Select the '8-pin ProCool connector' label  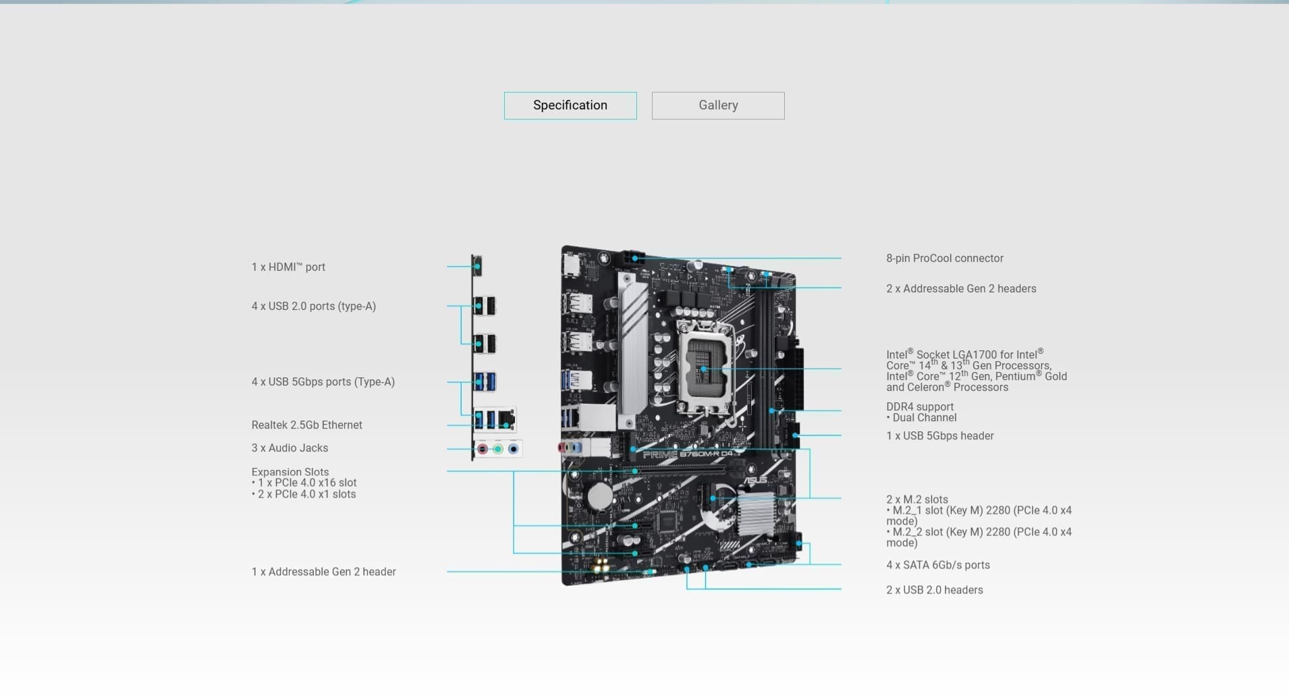coord(944,259)
